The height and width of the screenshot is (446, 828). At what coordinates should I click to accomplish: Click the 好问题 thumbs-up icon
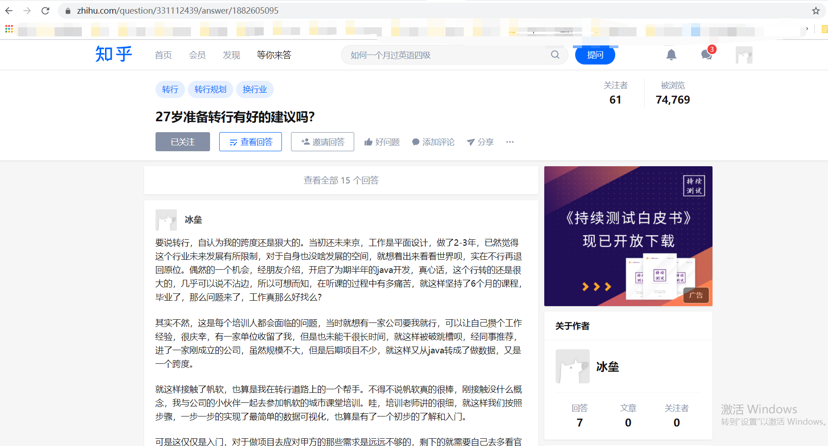coord(368,142)
